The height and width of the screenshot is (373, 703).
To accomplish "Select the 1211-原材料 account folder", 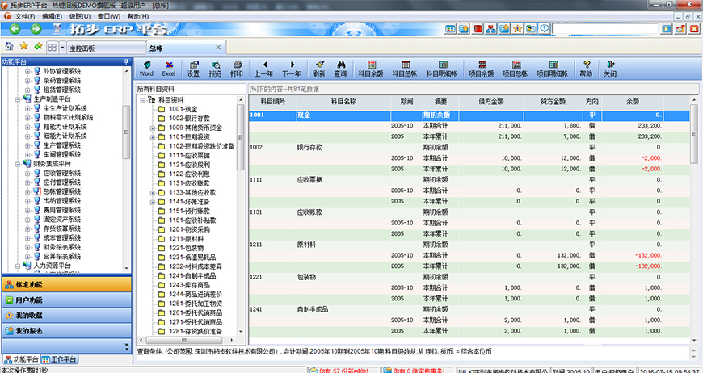I will tap(186, 239).
